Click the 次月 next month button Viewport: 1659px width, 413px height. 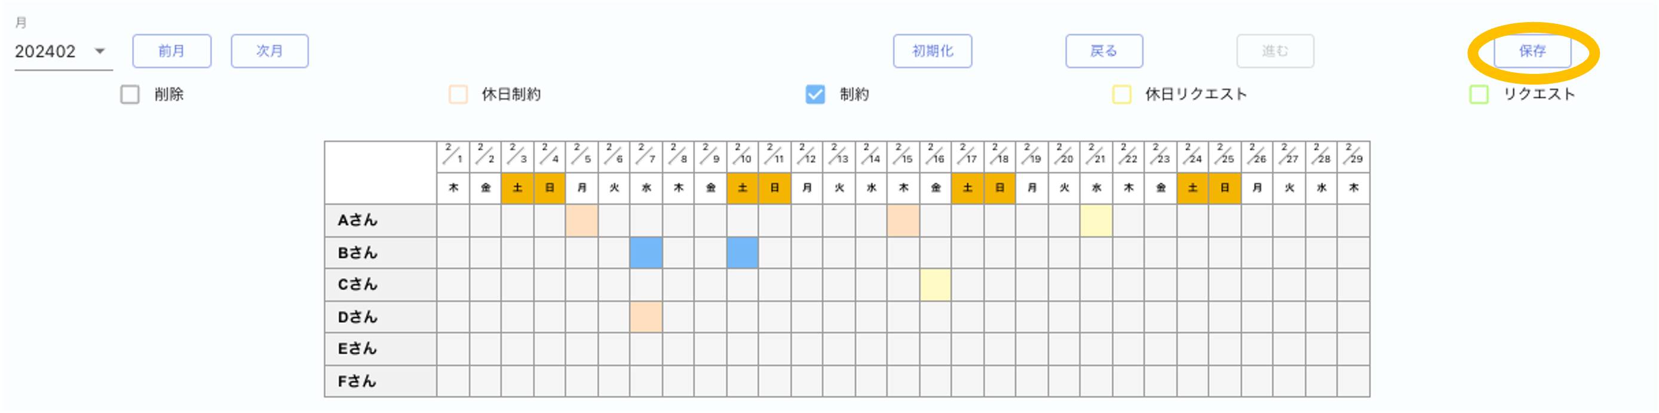(270, 51)
